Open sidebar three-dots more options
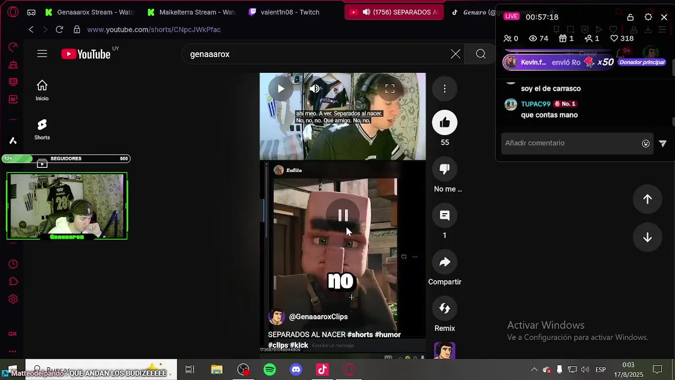 pos(13,351)
